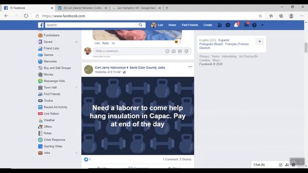Screen dimensions: 308x173
Task: Post a sticker in the comment
Action: click(x=186, y=51)
